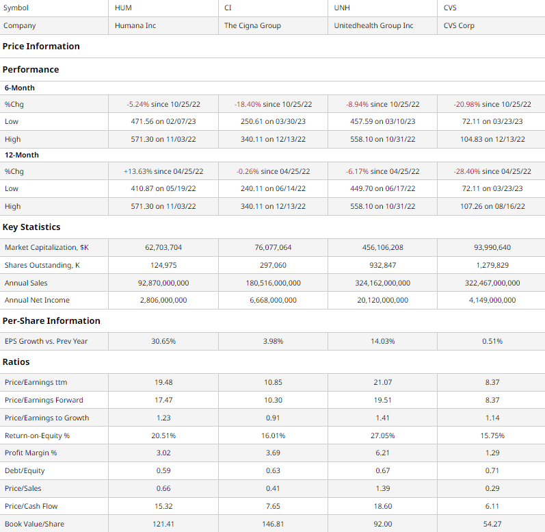
Task: Click the Debt/Equity row label
Action: pyautogui.click(x=25, y=470)
